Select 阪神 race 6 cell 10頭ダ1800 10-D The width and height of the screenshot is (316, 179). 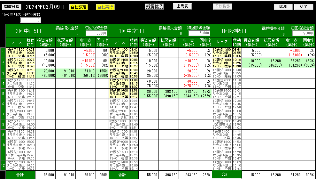coord(222,104)
